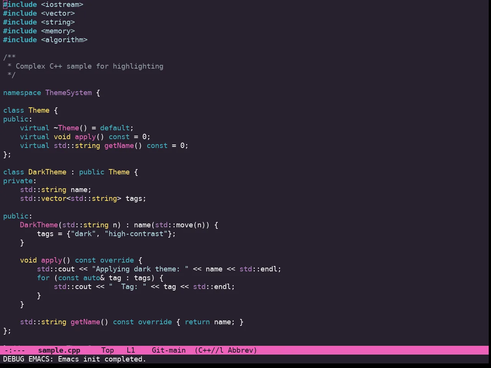Click the string " Tag: "
The width and height of the screenshot is (491, 368).
127,287
